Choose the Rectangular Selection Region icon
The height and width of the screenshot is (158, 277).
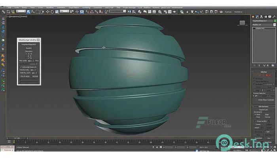pyautogui.click(x=38, y=12)
